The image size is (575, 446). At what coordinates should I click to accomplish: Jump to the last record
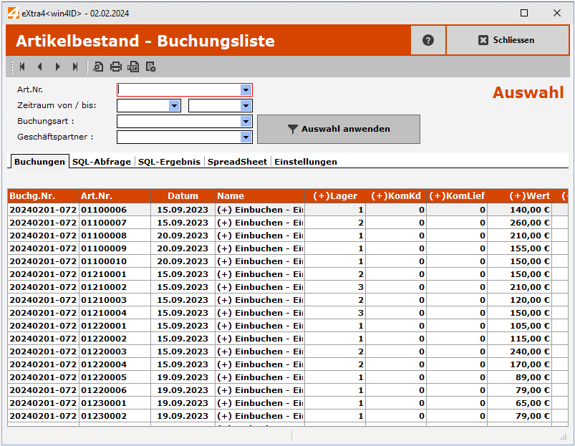(x=74, y=67)
